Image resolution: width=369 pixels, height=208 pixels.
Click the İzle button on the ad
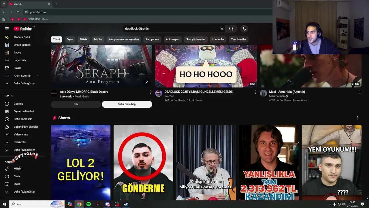[76, 104]
